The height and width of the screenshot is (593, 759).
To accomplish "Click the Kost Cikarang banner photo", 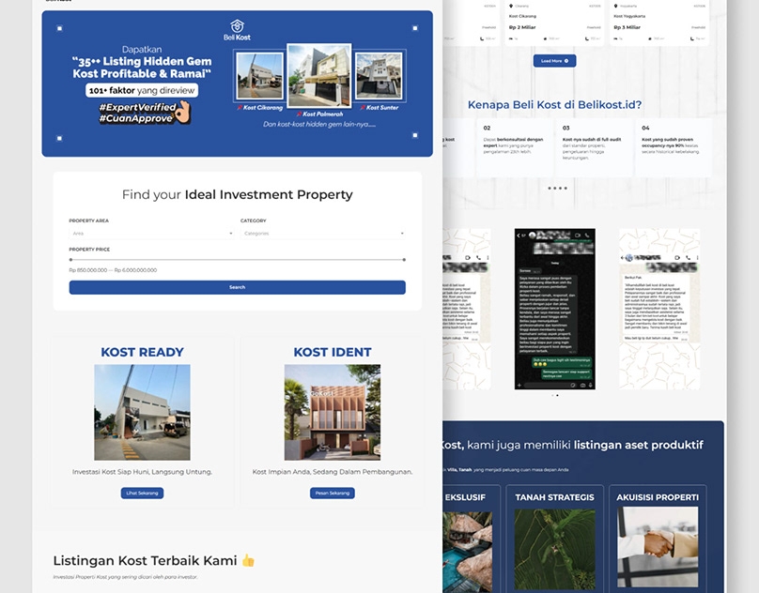I will pyautogui.click(x=259, y=76).
